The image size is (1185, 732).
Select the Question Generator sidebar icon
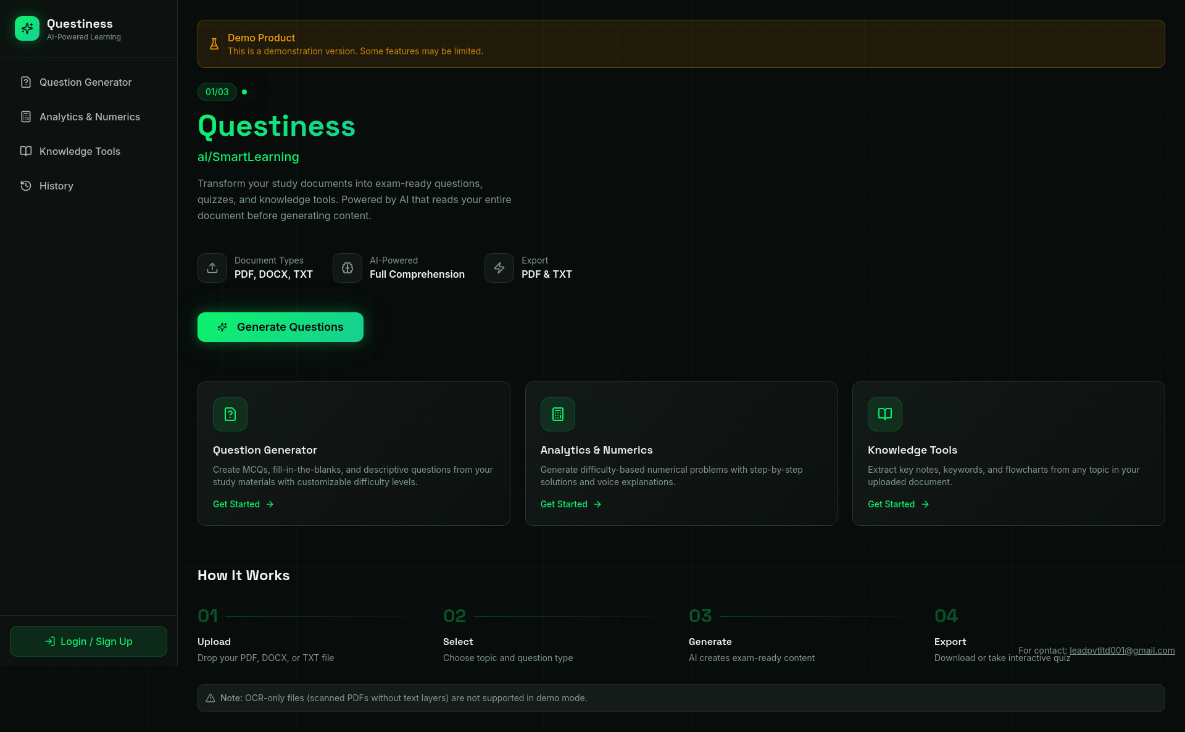point(25,81)
